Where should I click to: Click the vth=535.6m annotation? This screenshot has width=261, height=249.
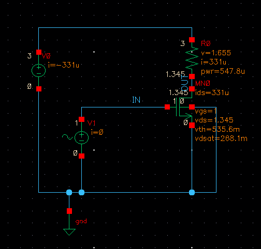point(218,129)
